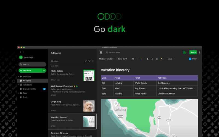Click the sort notes icon
This screenshot has width=219, height=137.
[86, 61]
